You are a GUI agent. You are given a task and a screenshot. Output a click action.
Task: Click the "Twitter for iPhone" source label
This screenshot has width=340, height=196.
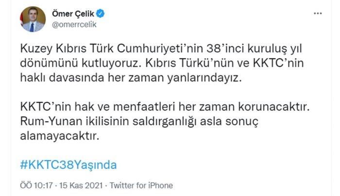(x=141, y=185)
